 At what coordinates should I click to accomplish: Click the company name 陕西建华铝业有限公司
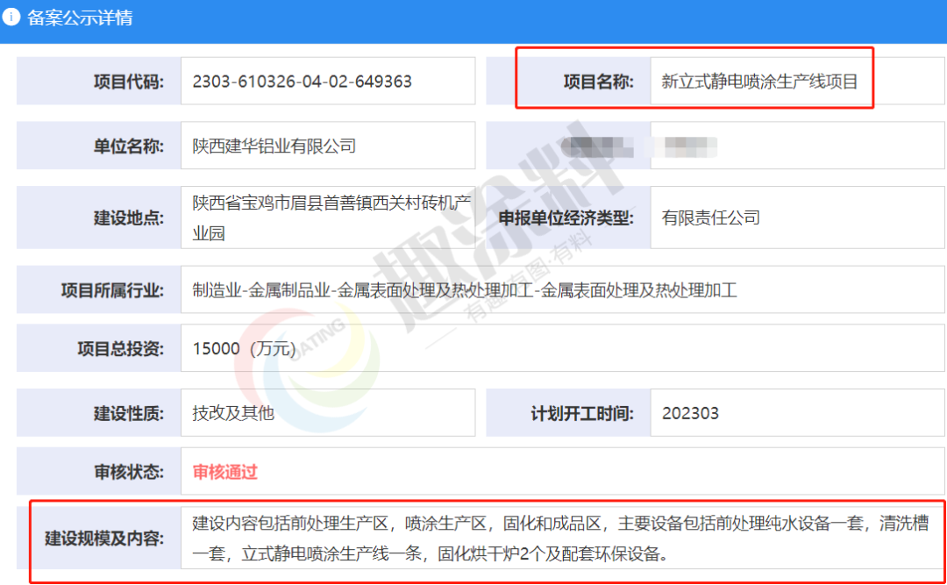(274, 146)
